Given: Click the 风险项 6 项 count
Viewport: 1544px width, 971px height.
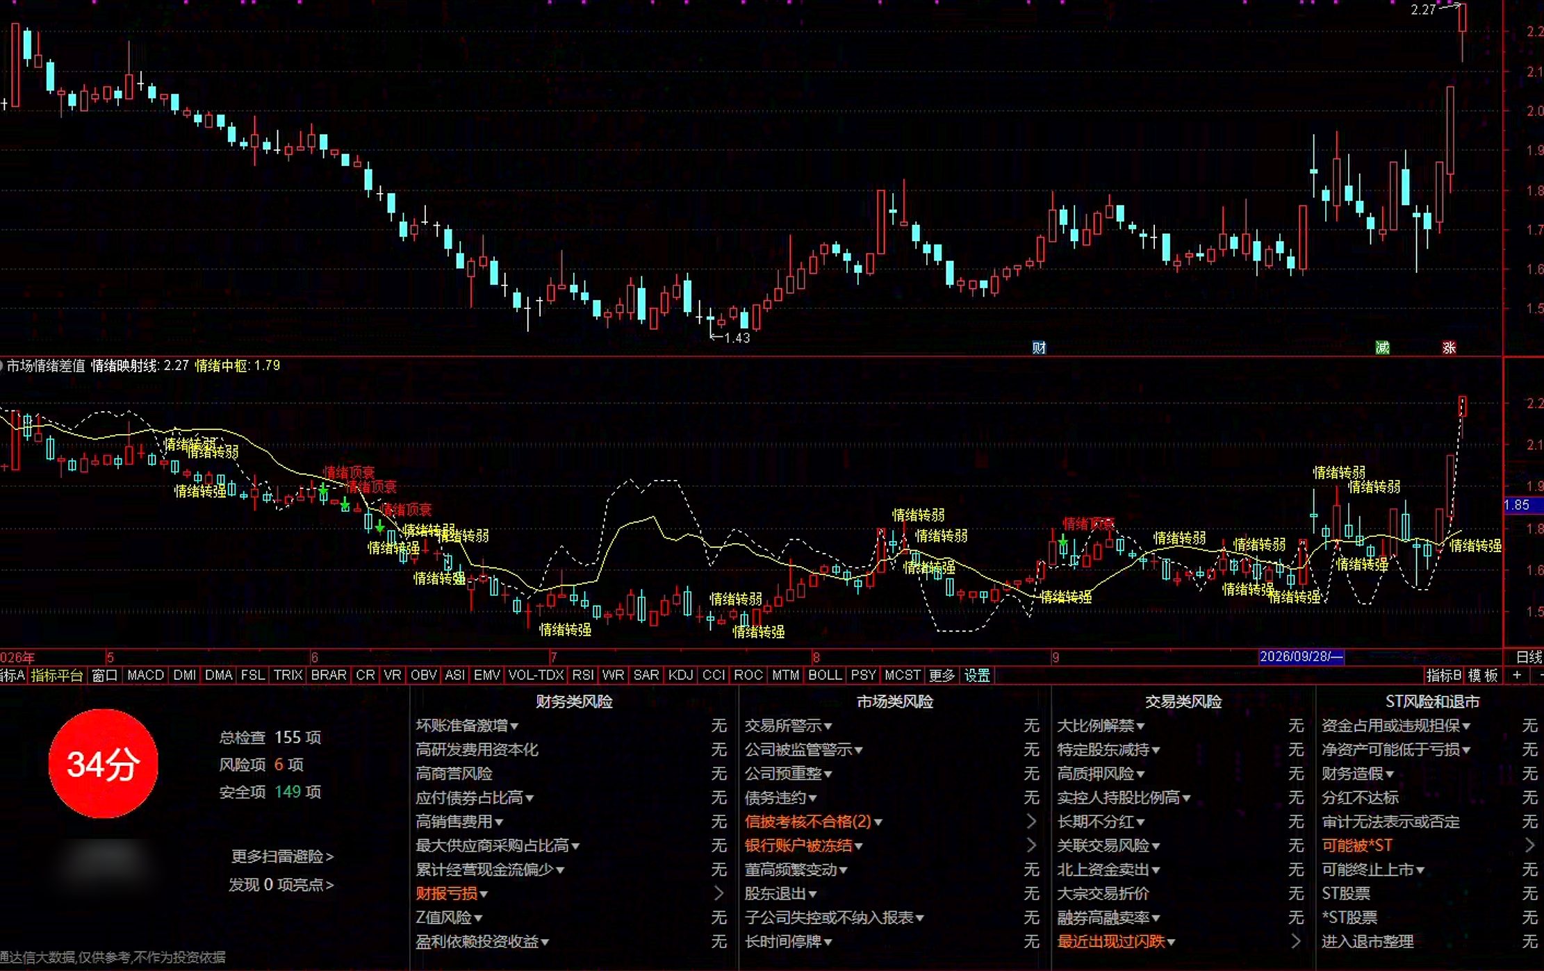Looking at the screenshot, I should click(x=261, y=765).
